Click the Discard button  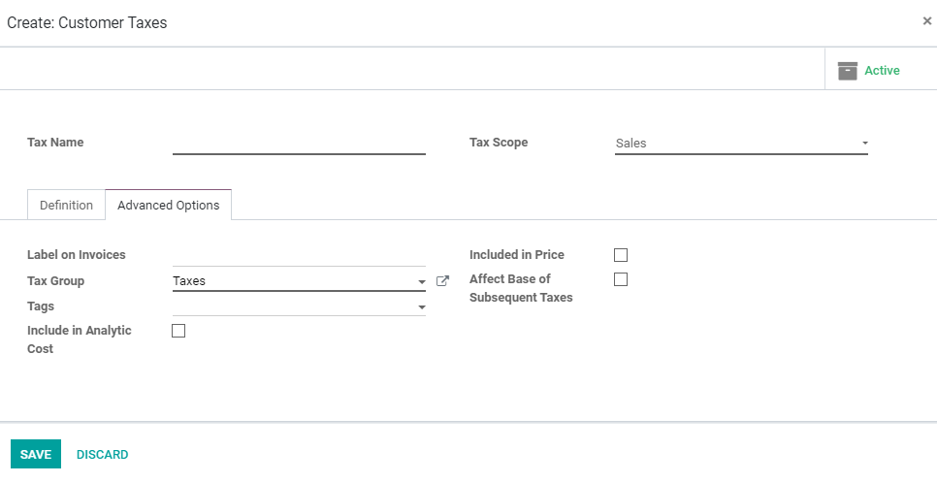tap(102, 455)
